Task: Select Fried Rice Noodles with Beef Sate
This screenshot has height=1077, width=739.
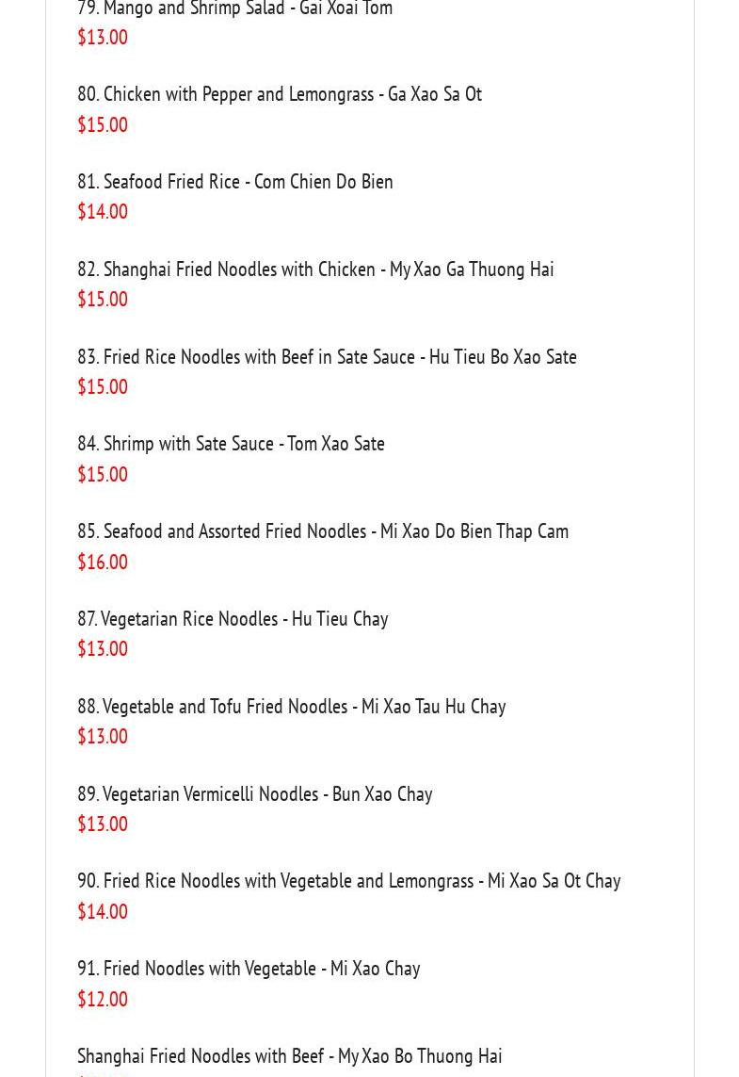Action: (327, 357)
